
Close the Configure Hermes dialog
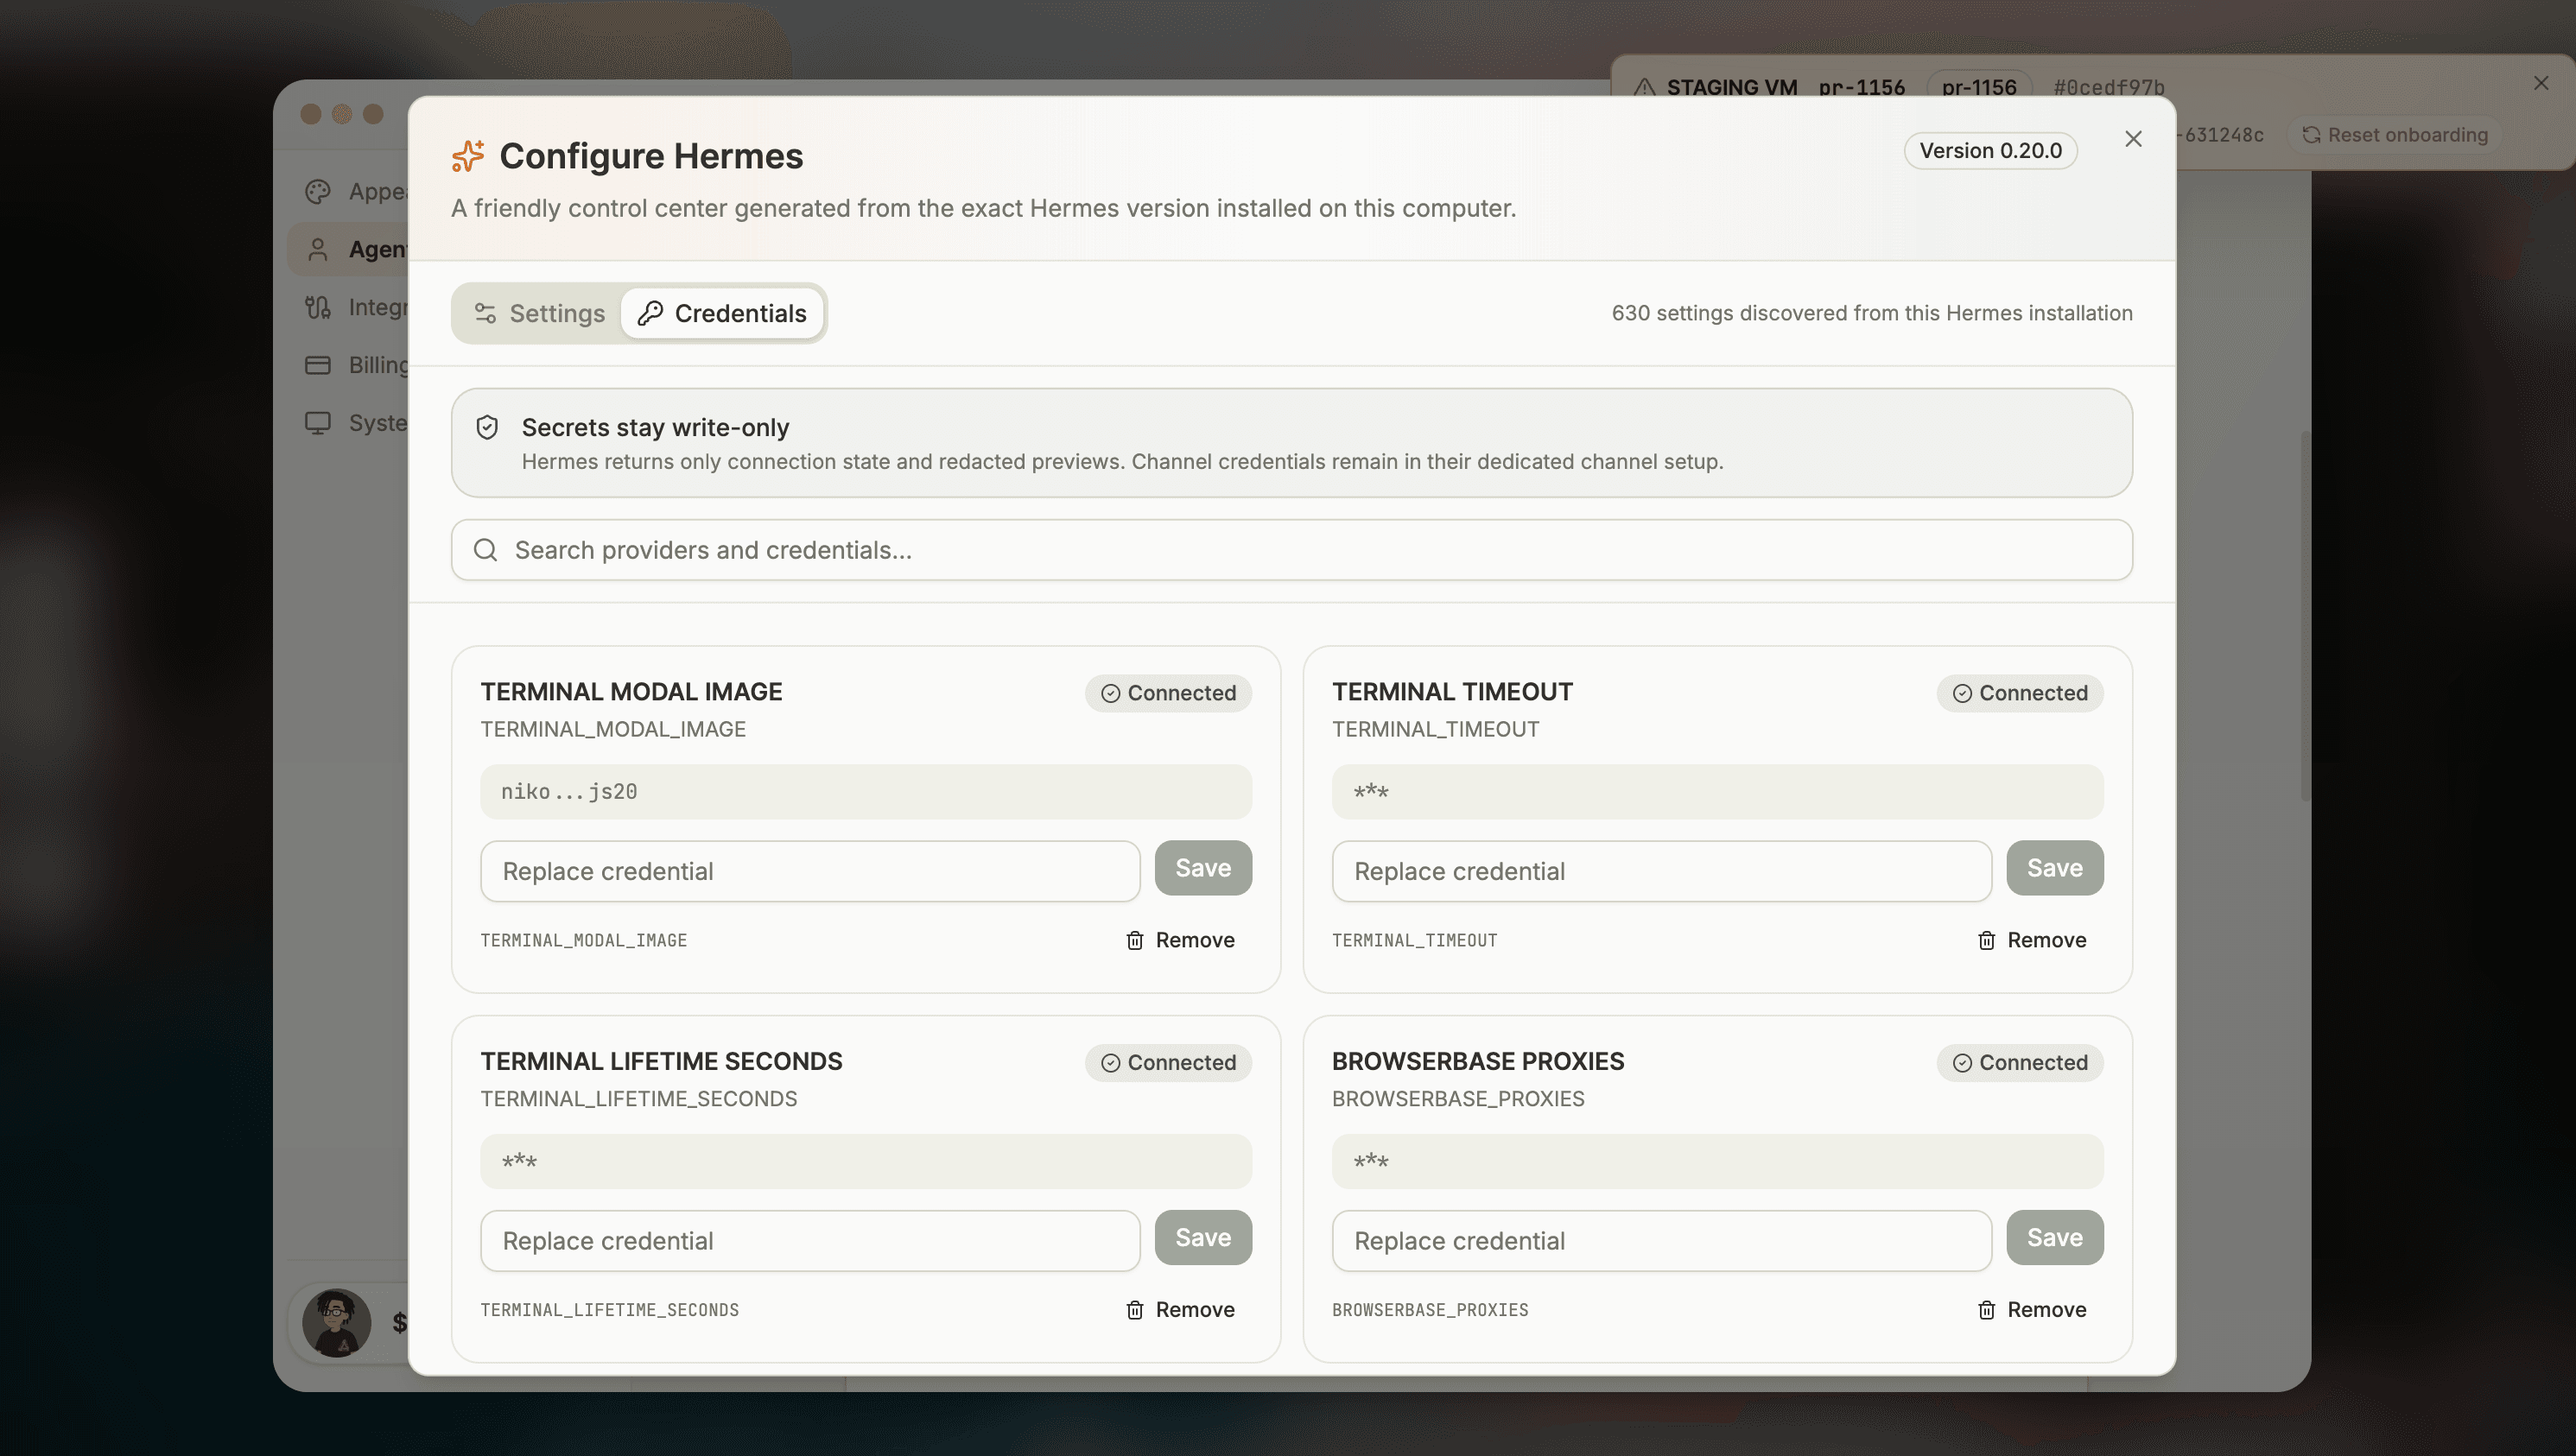2133,139
